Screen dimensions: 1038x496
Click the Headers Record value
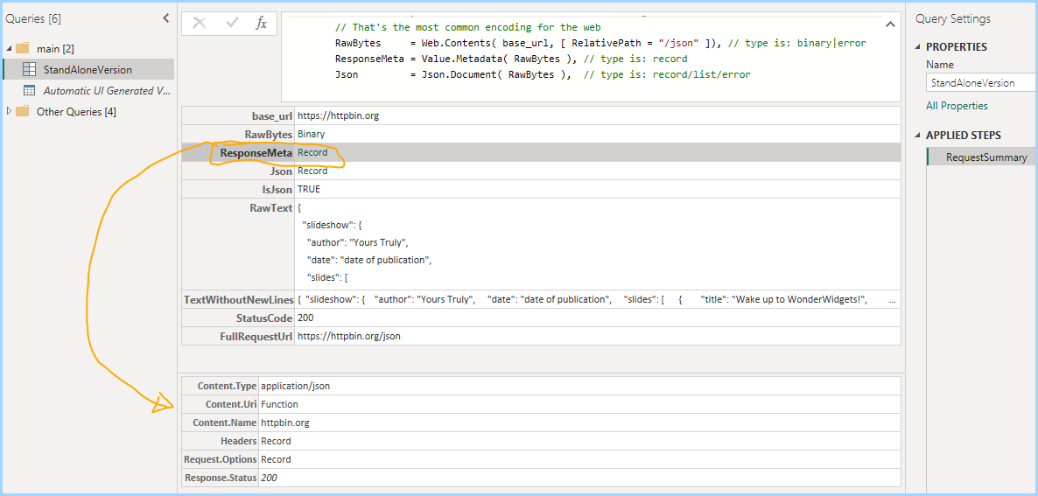point(276,441)
